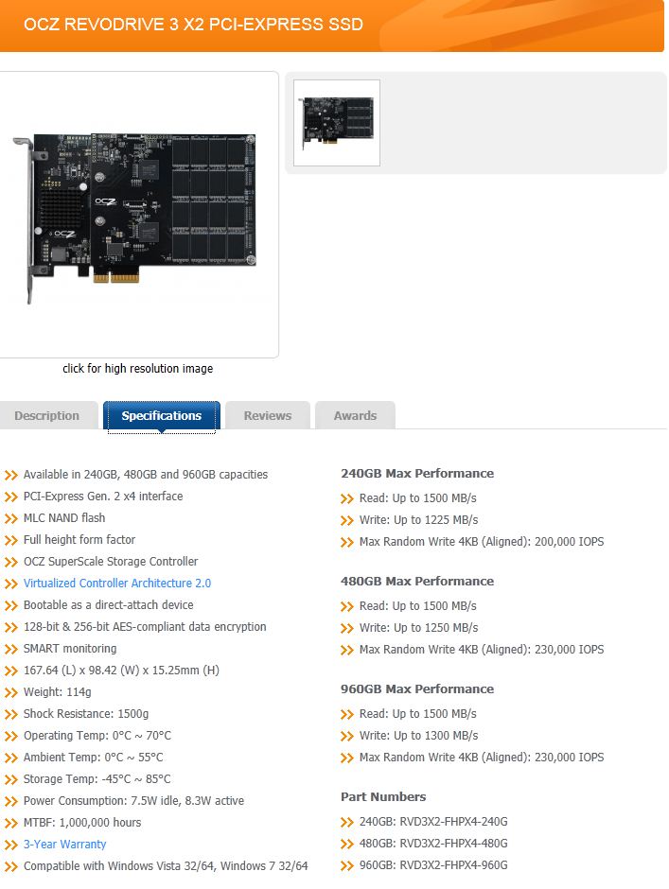Click part number 'RVD3X2-FHPX4-960G' text
The image size is (669, 889).
tap(453, 865)
